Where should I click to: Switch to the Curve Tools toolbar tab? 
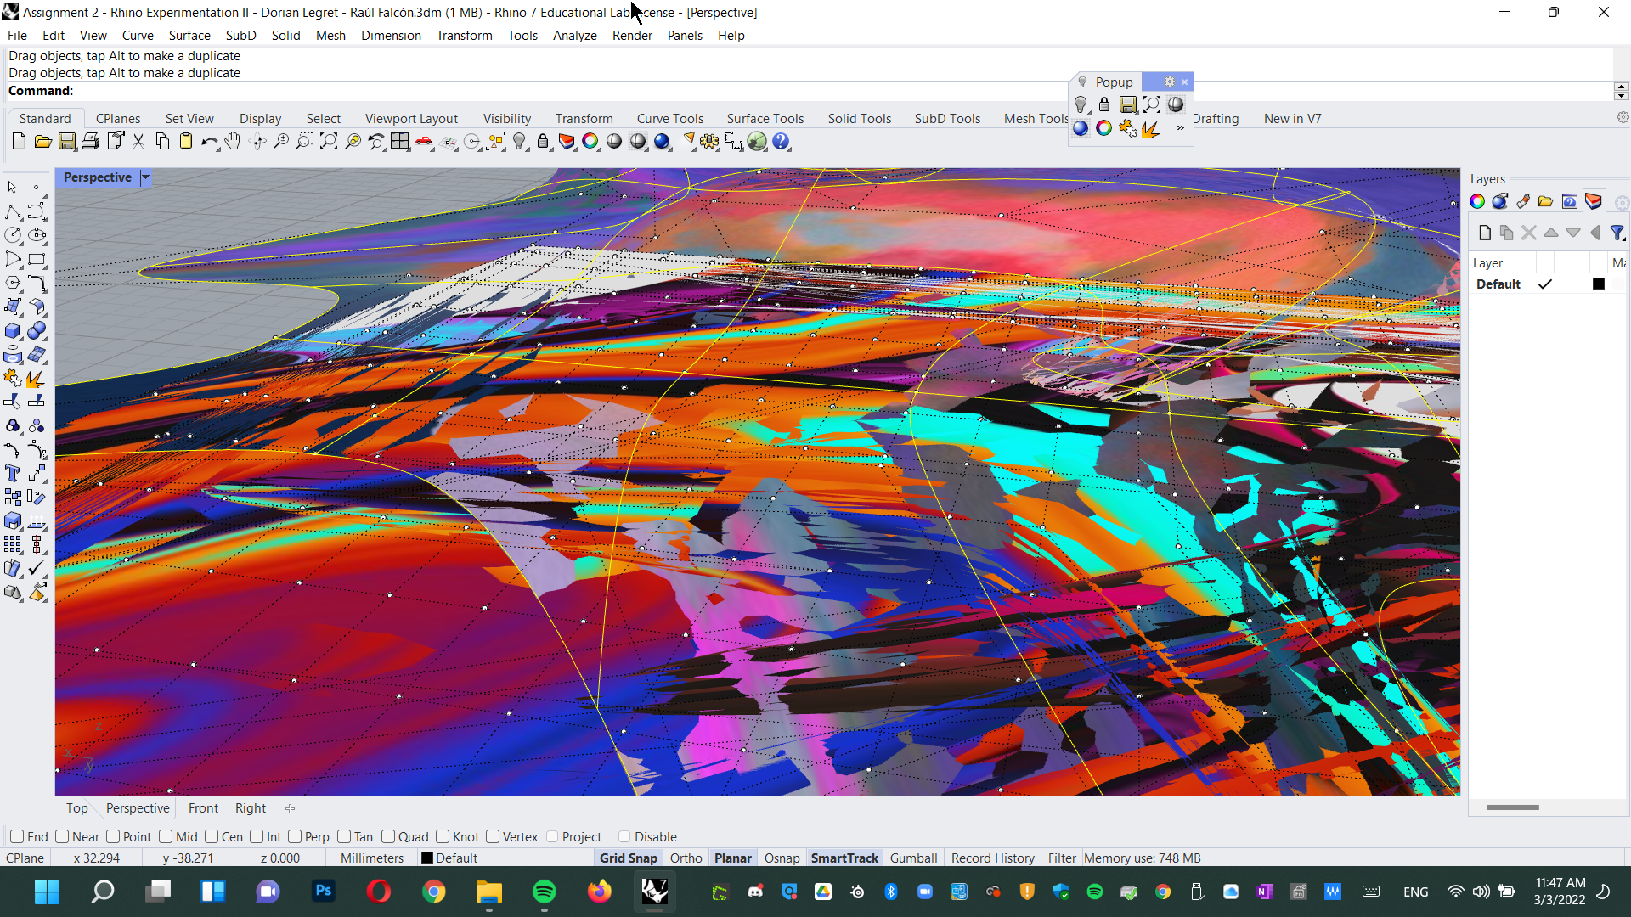pos(670,118)
